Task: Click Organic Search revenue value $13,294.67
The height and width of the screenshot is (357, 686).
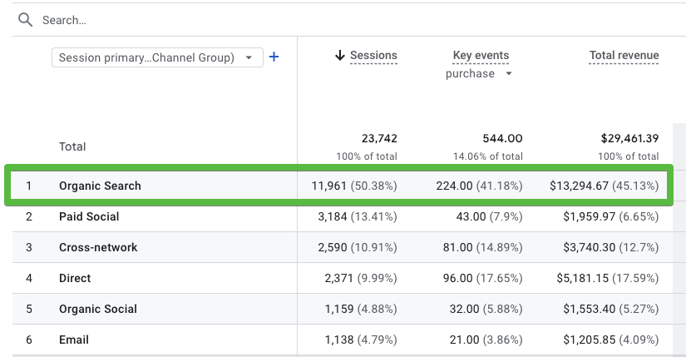Action: pyautogui.click(x=579, y=186)
